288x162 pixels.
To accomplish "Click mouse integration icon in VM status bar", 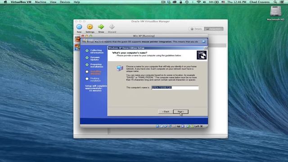I will point(188,126).
